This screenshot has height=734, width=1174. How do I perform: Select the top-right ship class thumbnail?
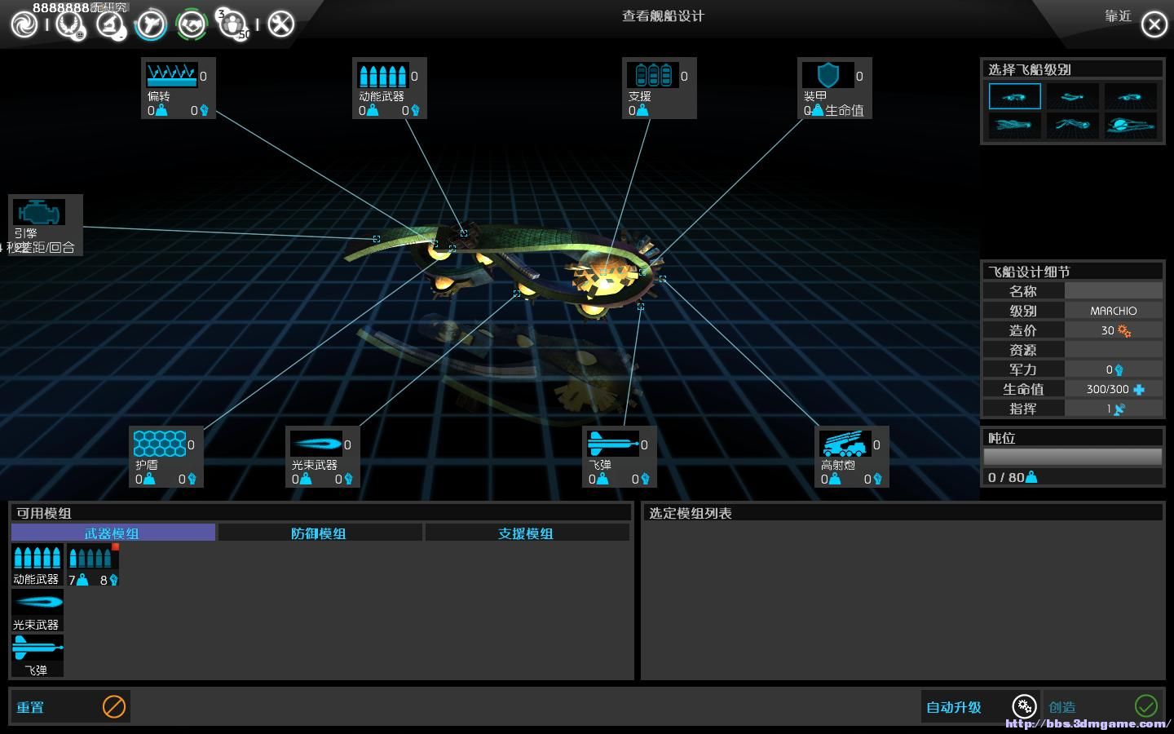point(1131,96)
